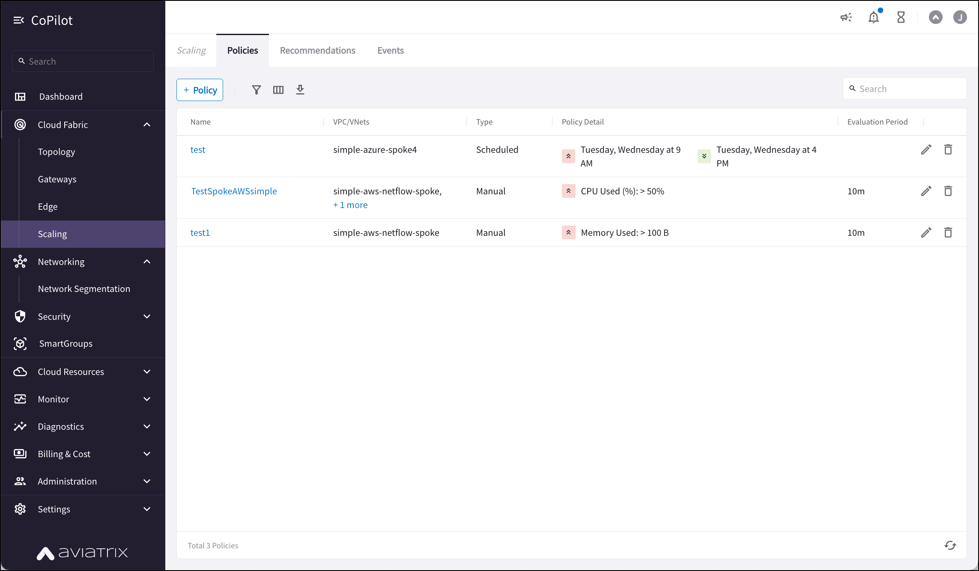Click the filter icon to filter policies
The image size is (979, 571).
tap(256, 90)
